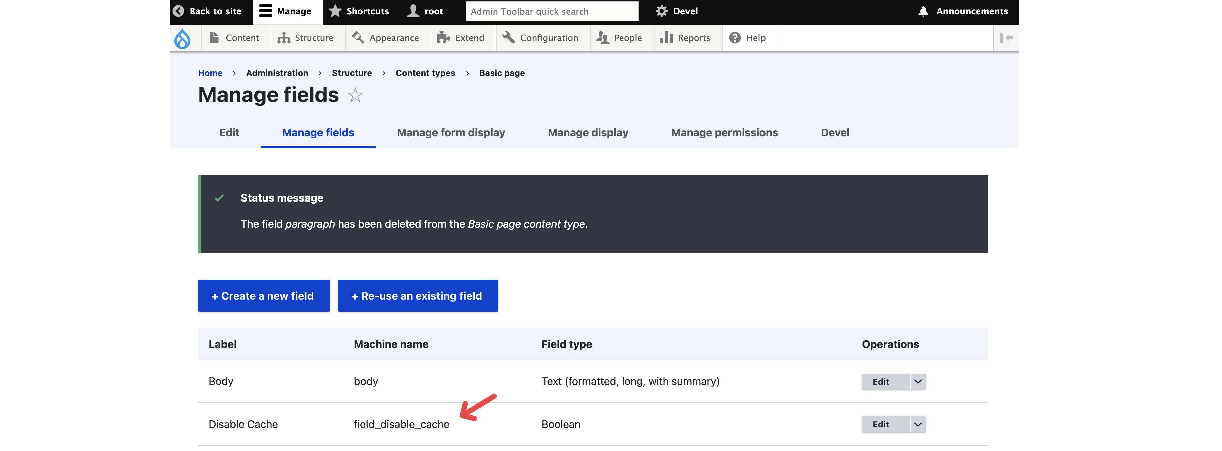Image resolution: width=1222 pixels, height=451 pixels.
Task: Click Re-use an existing field button
Action: [417, 296]
